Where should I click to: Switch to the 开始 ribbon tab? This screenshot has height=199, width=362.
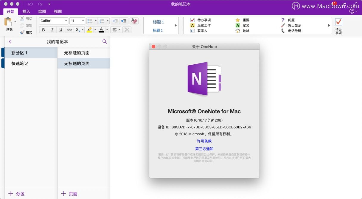point(10,11)
